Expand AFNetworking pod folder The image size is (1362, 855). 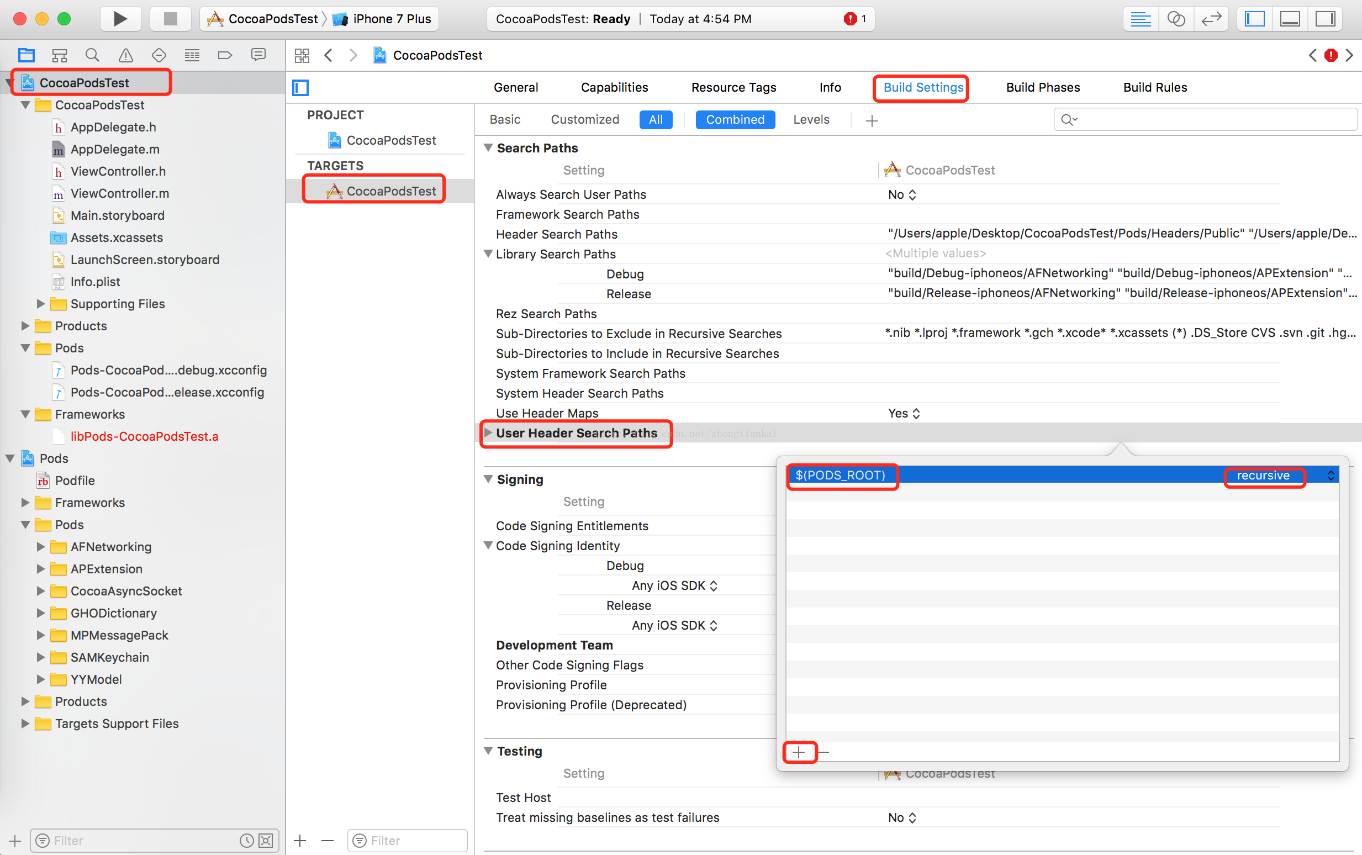click(40, 547)
